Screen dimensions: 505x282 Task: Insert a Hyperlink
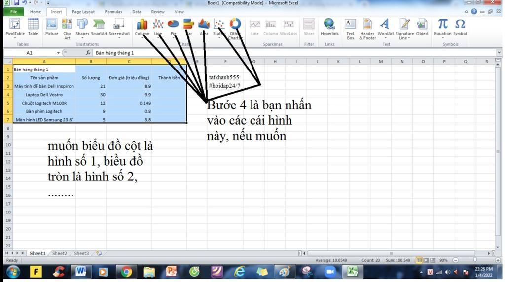point(329,27)
